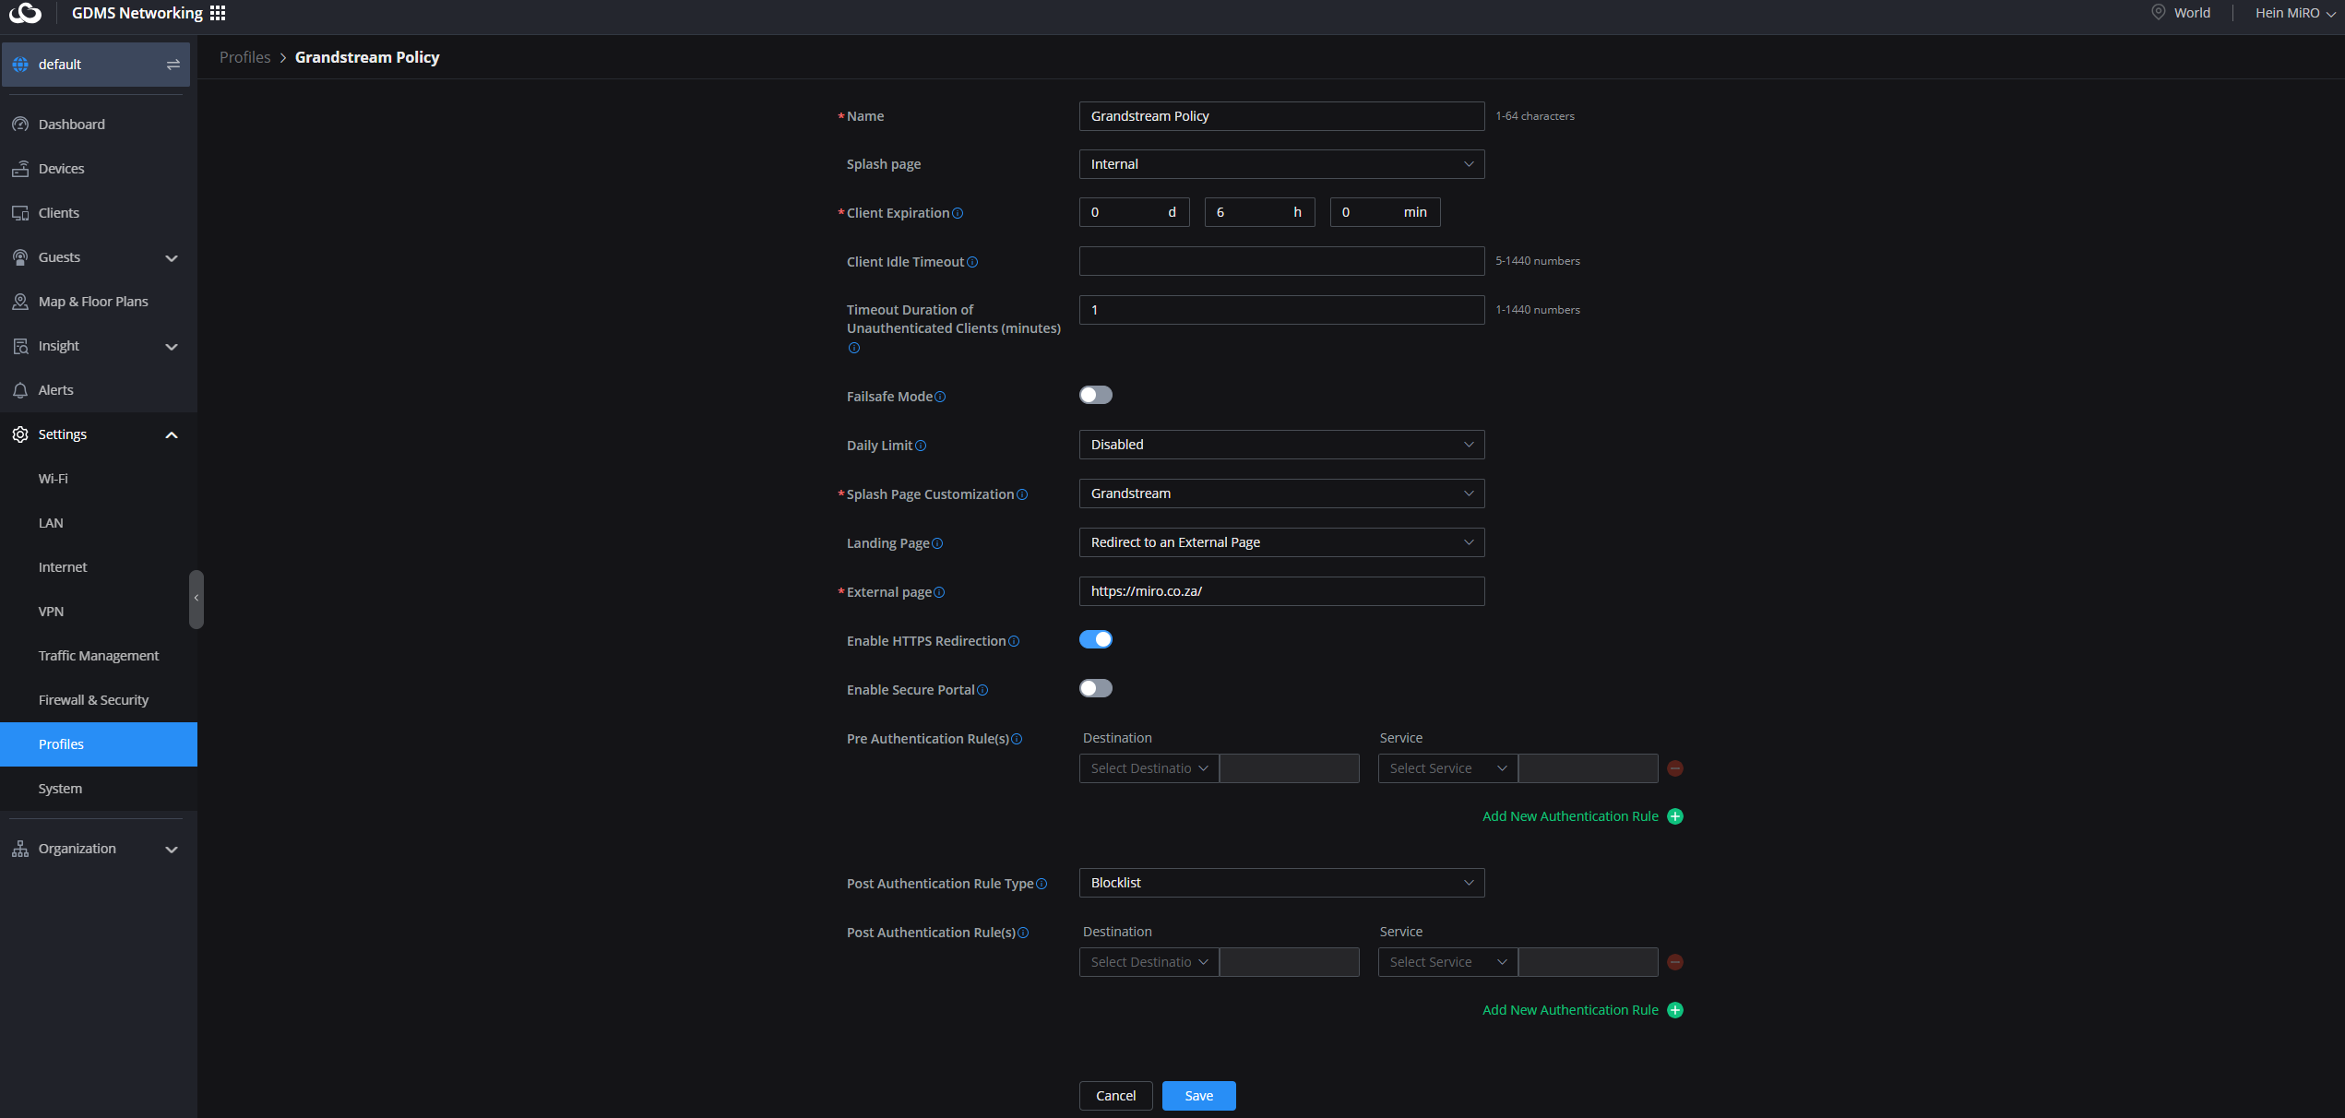Click the Failsafe Mode info icon
This screenshot has height=1118, width=2345.
coord(940,397)
